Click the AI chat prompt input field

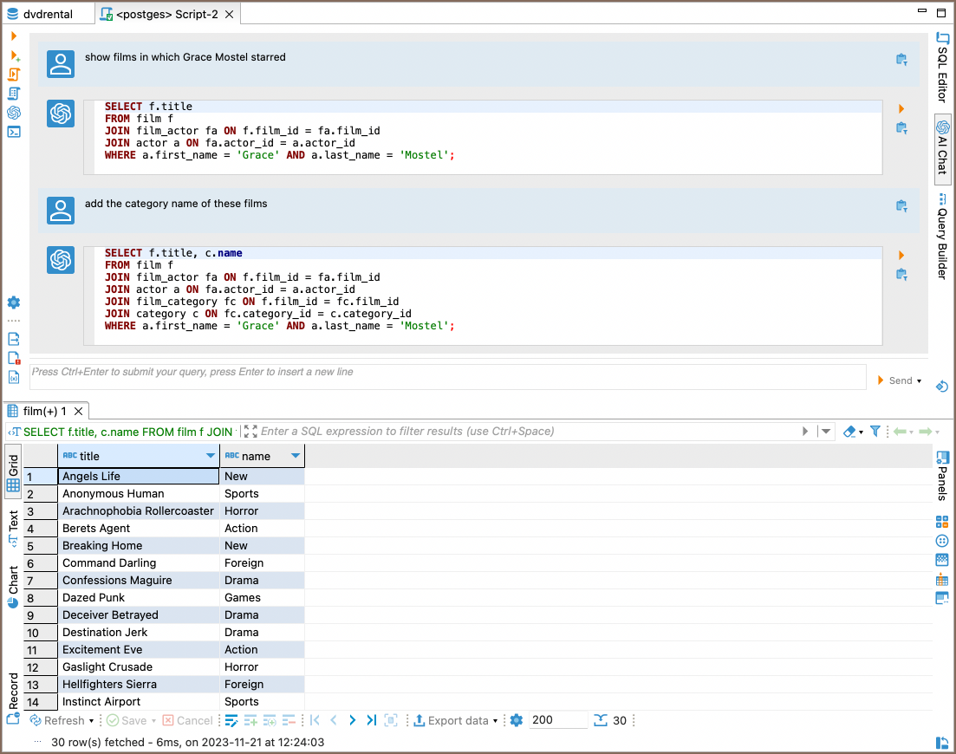point(447,377)
